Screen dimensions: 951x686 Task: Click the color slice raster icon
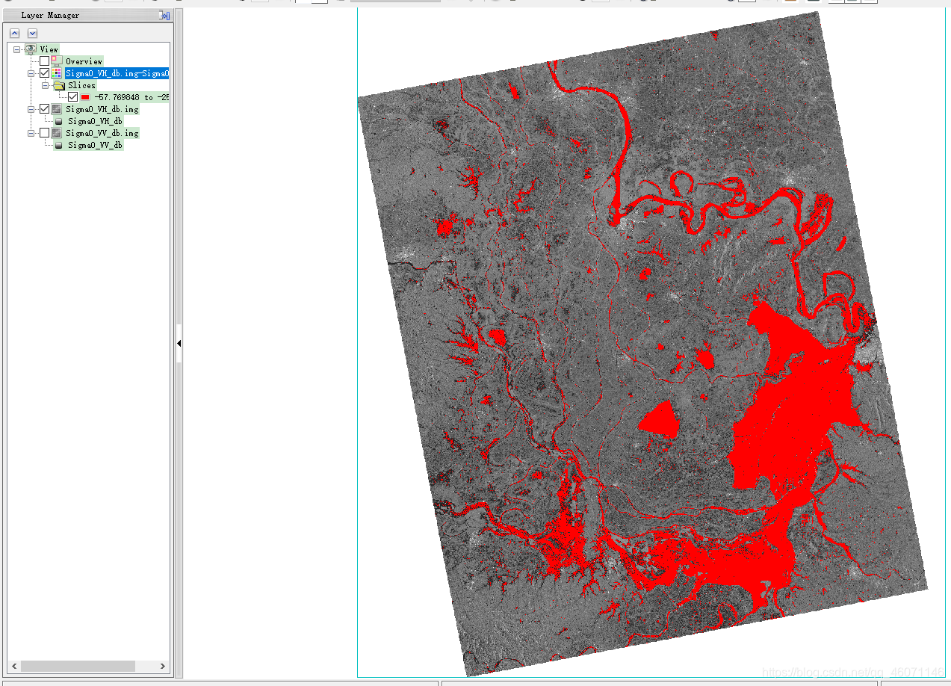pyautogui.click(x=57, y=73)
